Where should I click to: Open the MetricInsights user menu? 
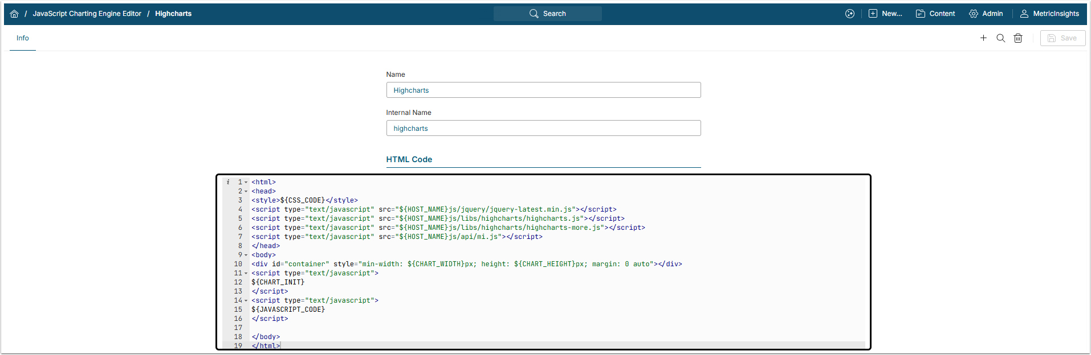point(1049,14)
